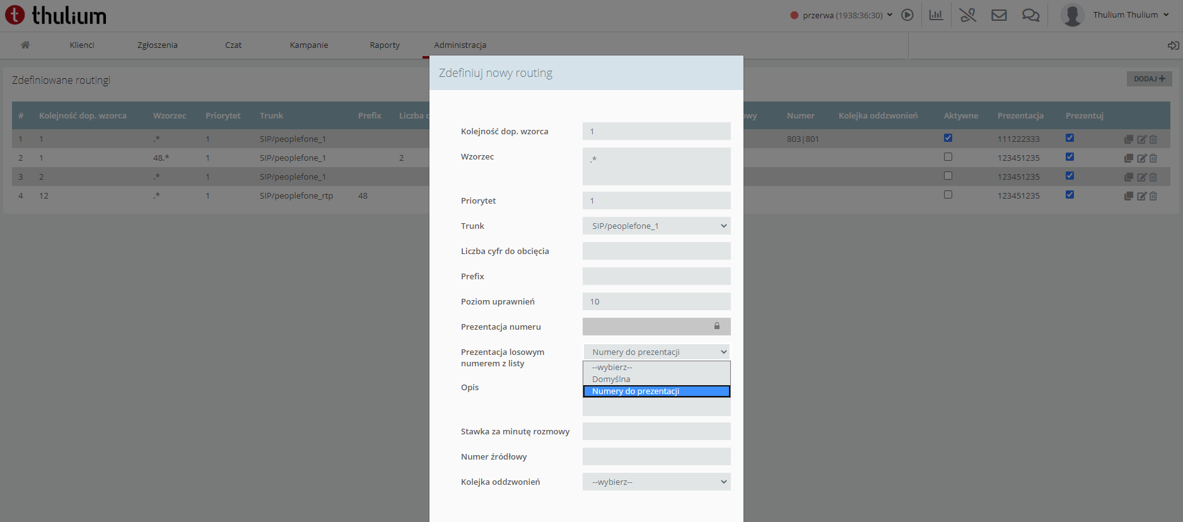The height and width of the screenshot is (522, 1183).
Task: Sort by Trunk column header
Action: [x=271, y=115]
